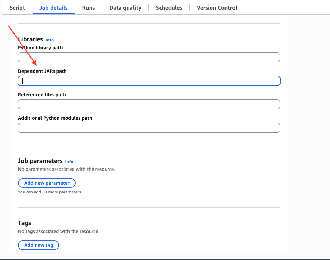Click the vertical scrollbar track
330x260 pixels.
[x=287, y=138]
